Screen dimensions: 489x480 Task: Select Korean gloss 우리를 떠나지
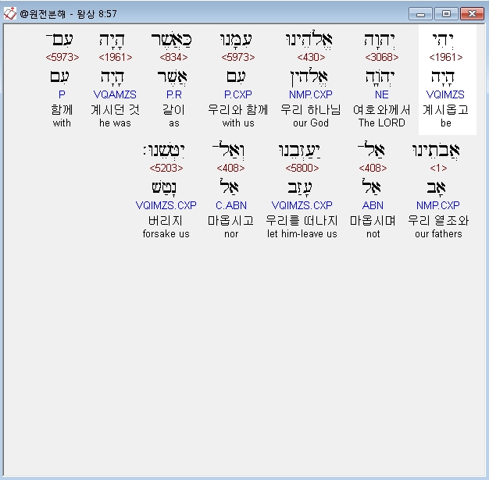pos(302,221)
